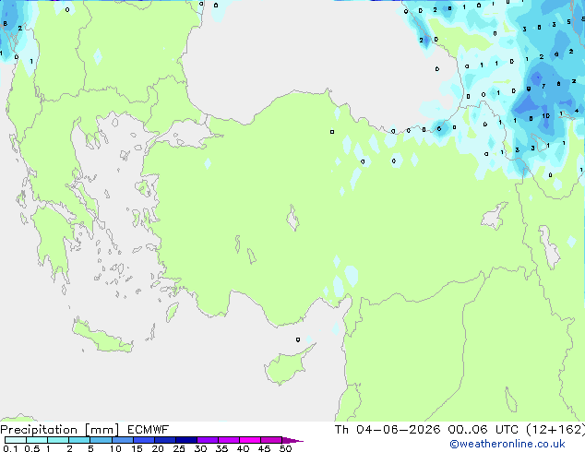
Task: Click the legend label '25'
Action: pos(179,448)
